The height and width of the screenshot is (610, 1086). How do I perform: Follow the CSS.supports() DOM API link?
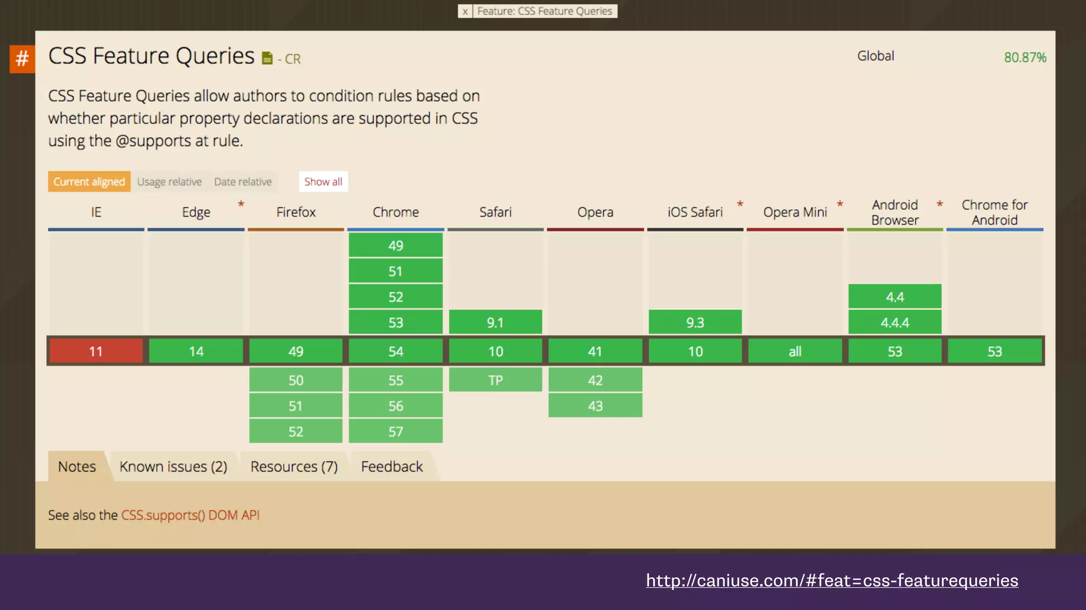190,515
